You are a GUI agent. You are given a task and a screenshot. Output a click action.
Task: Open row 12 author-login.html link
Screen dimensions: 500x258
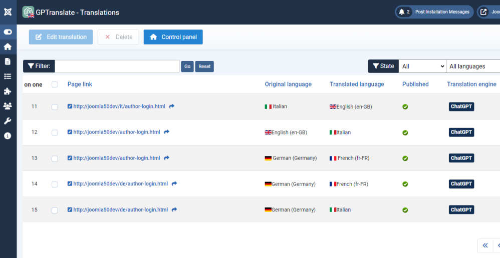tap(117, 132)
